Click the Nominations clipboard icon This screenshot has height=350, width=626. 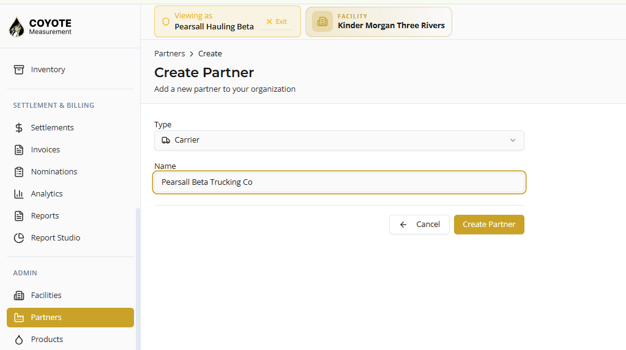coord(19,171)
